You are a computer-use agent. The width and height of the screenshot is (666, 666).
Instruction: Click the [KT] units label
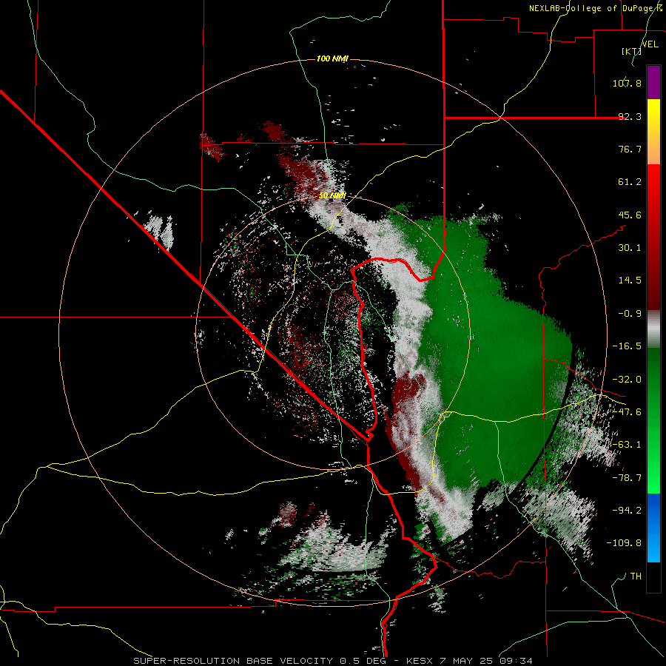point(631,51)
